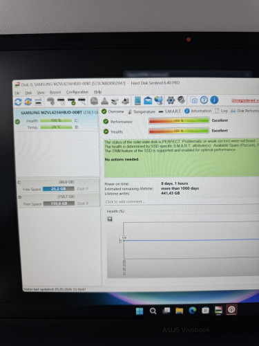Switch to the S.M.A.R.T. tab
This screenshot has width=259, height=346.
click(170, 111)
